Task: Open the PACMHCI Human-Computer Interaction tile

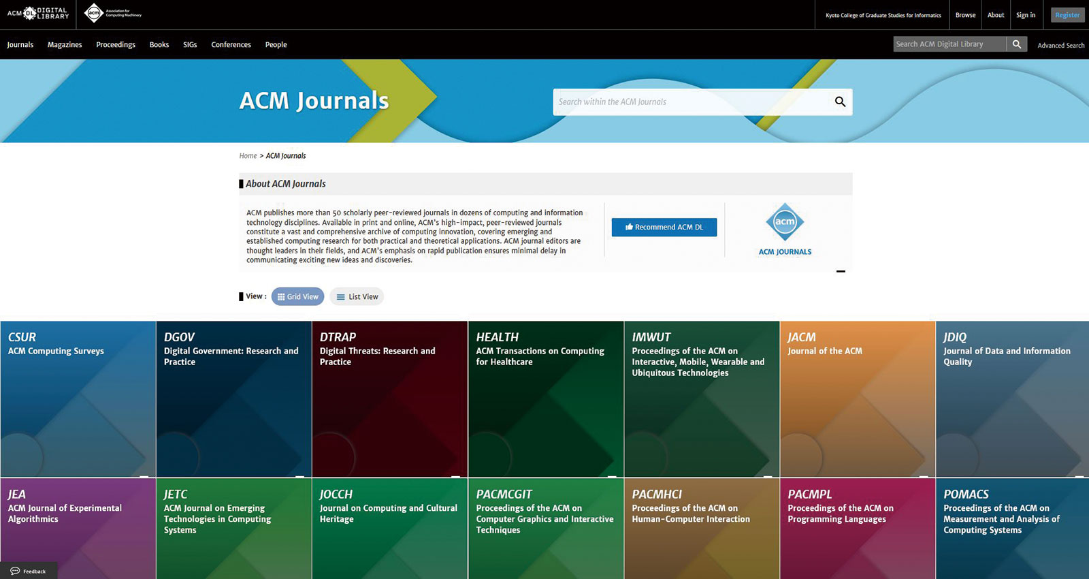Action: point(702,529)
